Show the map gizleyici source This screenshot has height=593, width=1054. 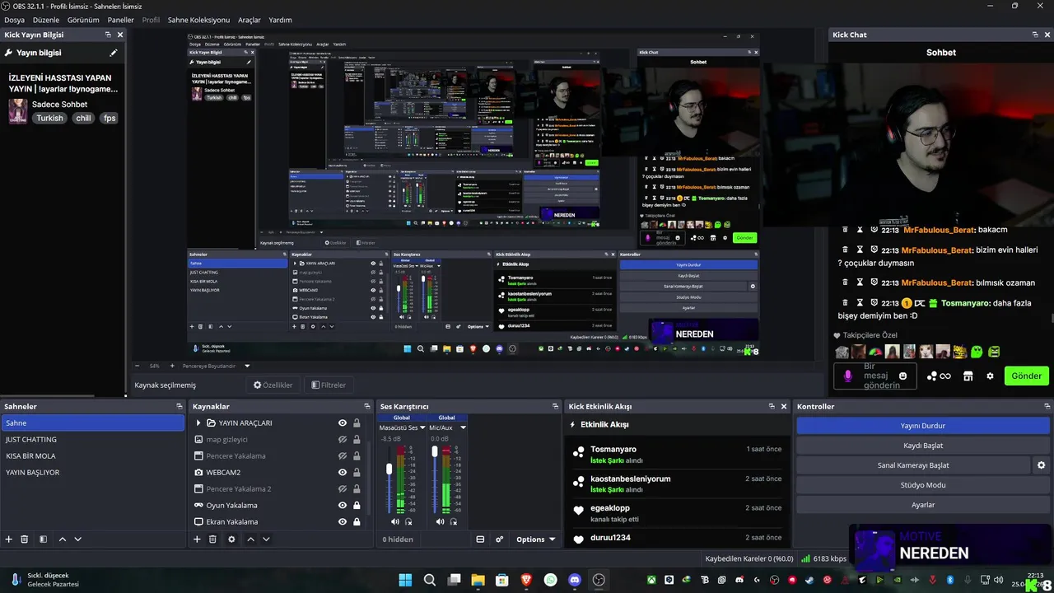pos(343,439)
